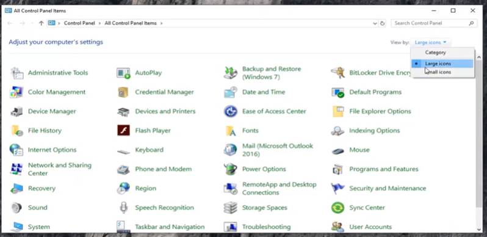Open Administrative Tools icon
Screen dimensions: 487x237
16,73
